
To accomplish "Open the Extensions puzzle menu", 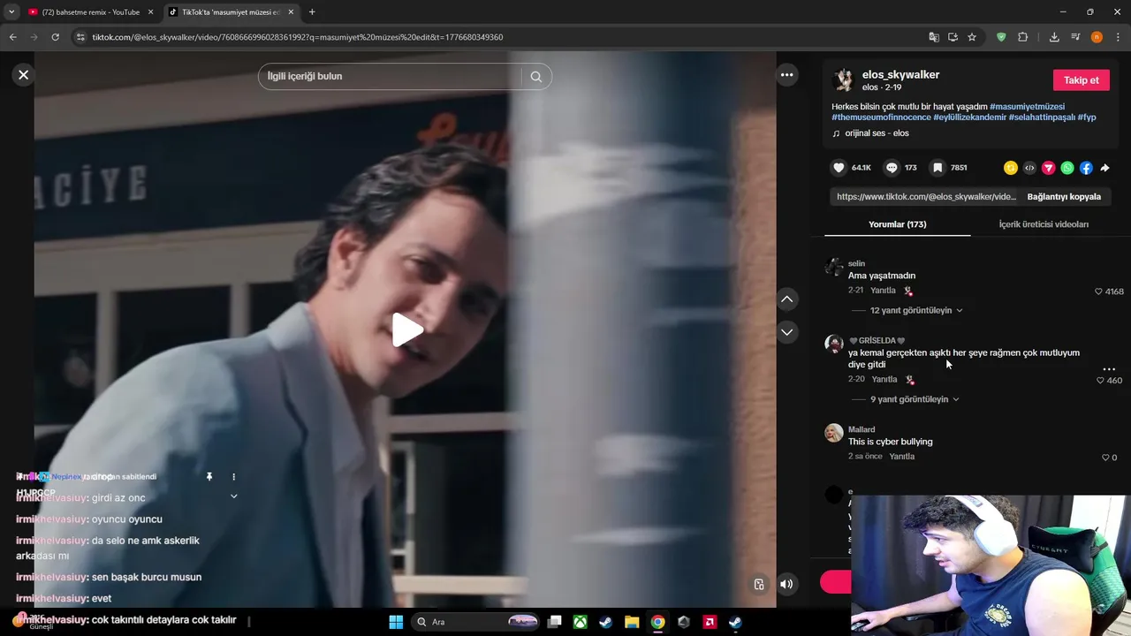I will pyautogui.click(x=1023, y=37).
